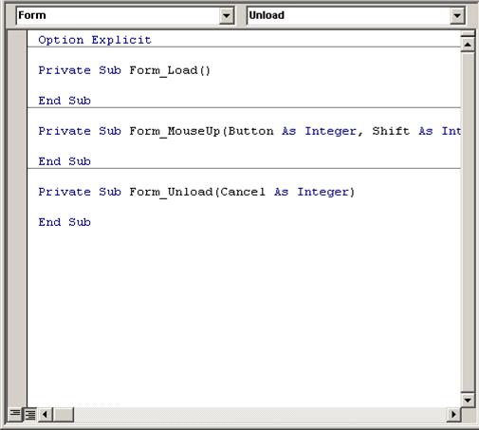Click 'End Sub' of Form_Load
479x430 pixels.
[64, 101]
